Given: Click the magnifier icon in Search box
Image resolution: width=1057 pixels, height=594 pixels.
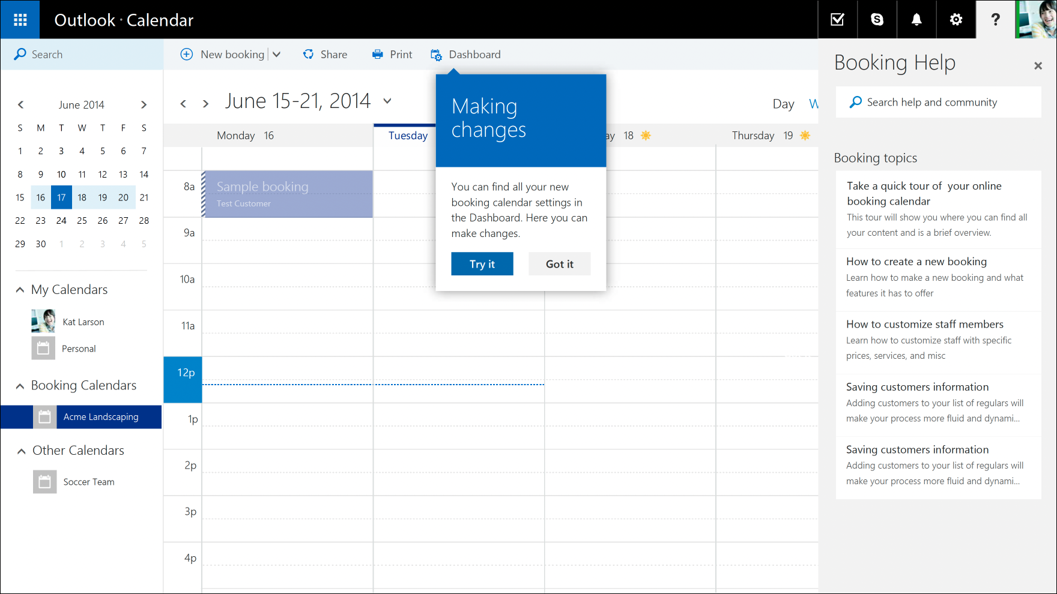Looking at the screenshot, I should point(20,54).
